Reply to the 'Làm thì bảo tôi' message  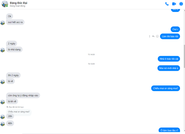pyautogui.click(x=153, y=36)
